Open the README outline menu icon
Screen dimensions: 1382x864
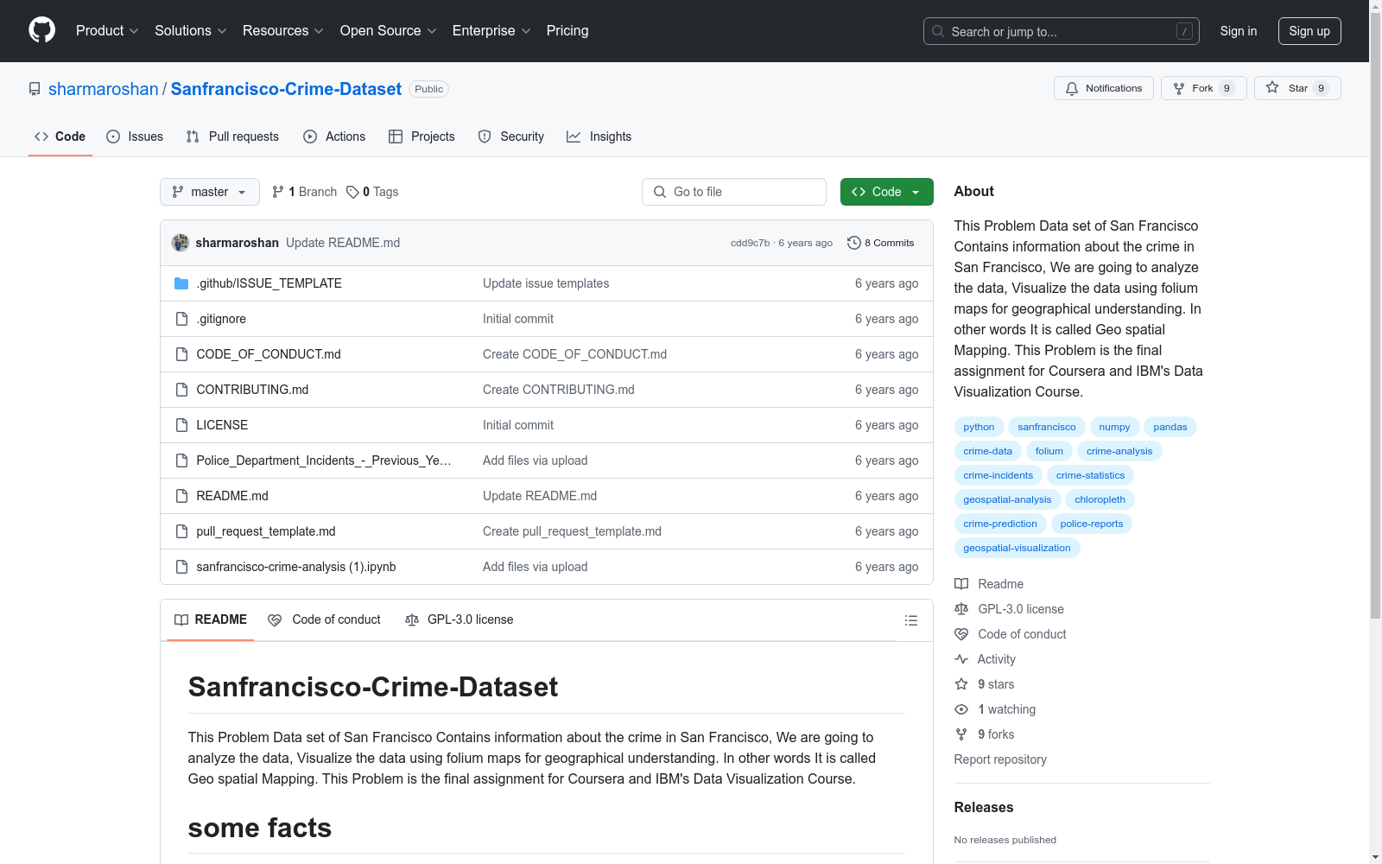tap(911, 620)
